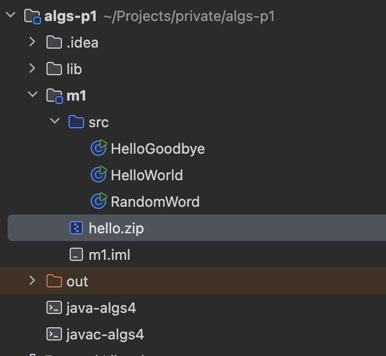Image resolution: width=386 pixels, height=356 pixels.
Task: Click the algs-p1 project module icon
Action: point(33,16)
